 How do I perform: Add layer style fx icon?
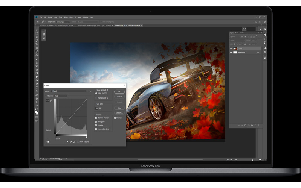[x=242, y=125]
